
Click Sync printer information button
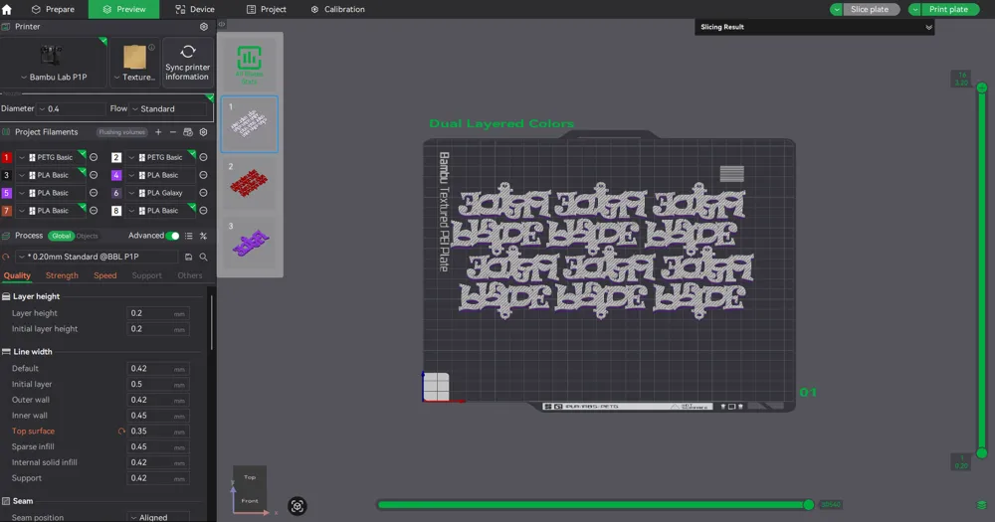[x=187, y=63]
